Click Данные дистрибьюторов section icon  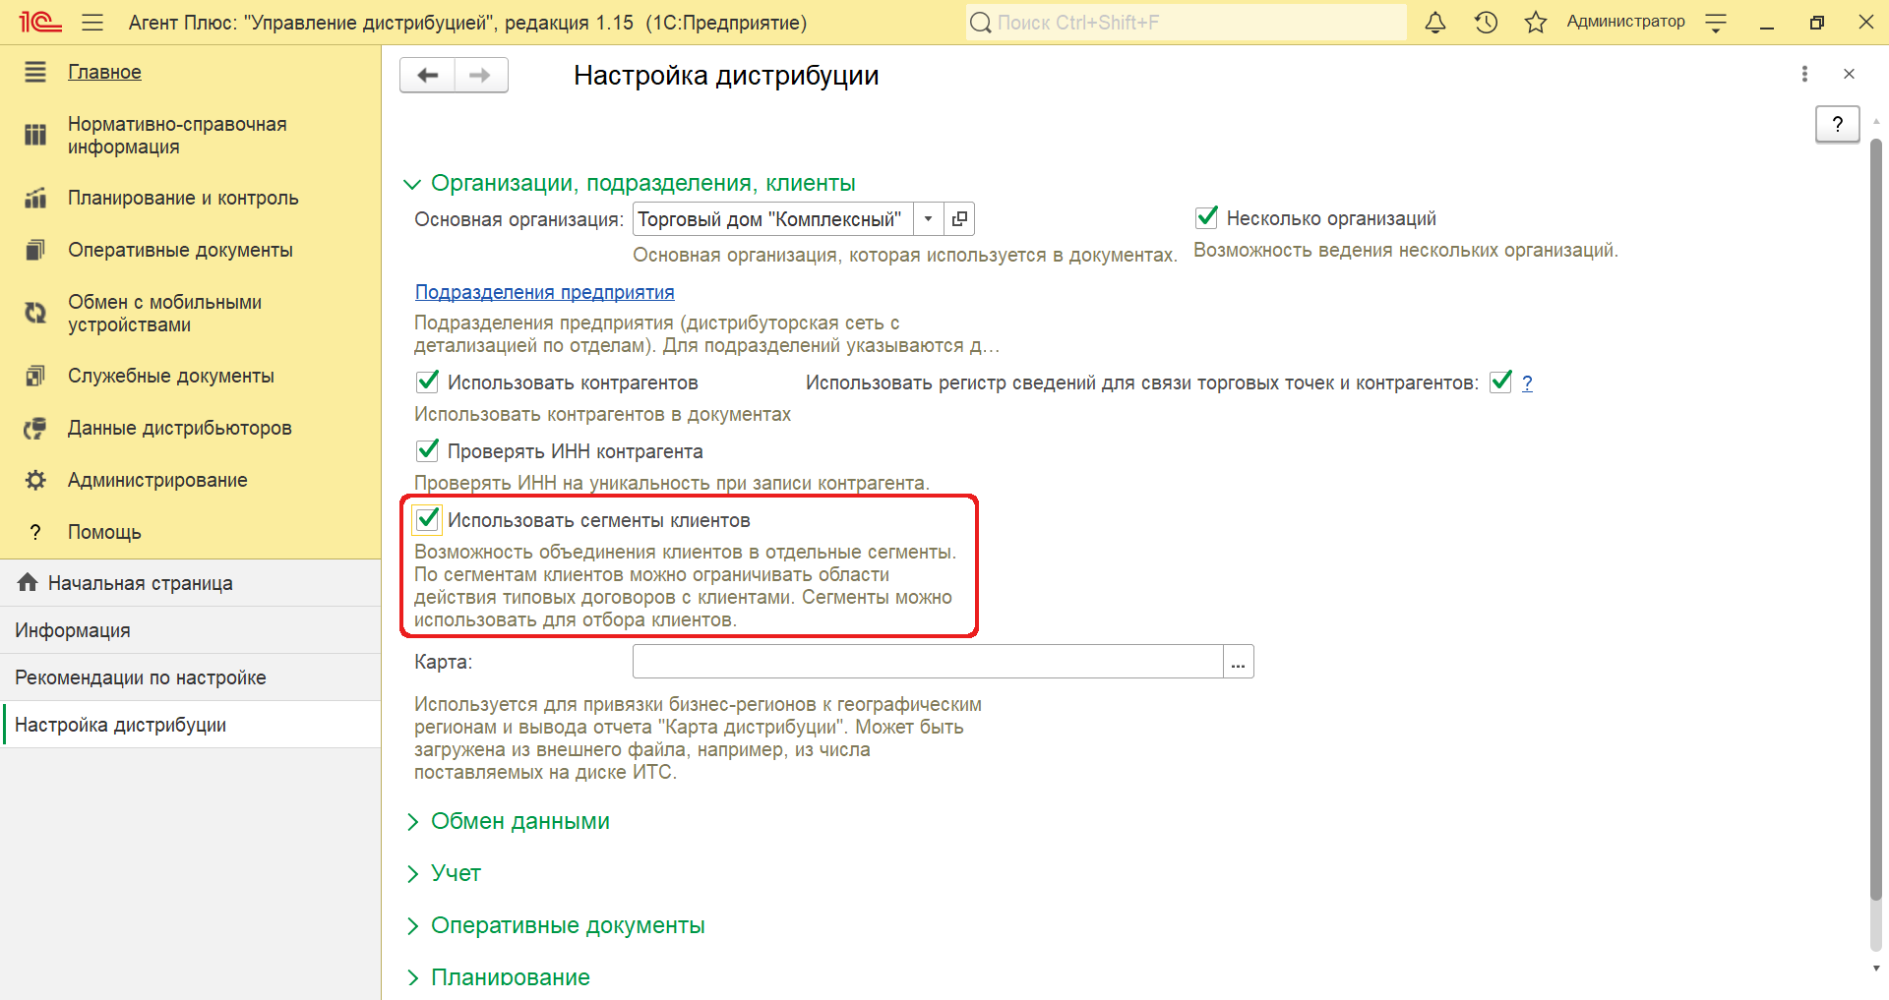pyautogui.click(x=35, y=428)
